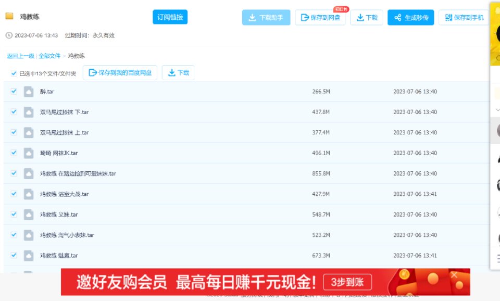The image size is (500, 301).
Task: Open the 全部文件 breadcrumb link
Action: (x=49, y=56)
